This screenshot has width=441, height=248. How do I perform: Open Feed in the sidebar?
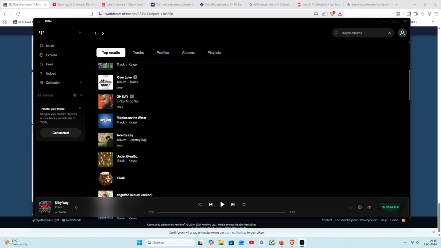(49, 64)
